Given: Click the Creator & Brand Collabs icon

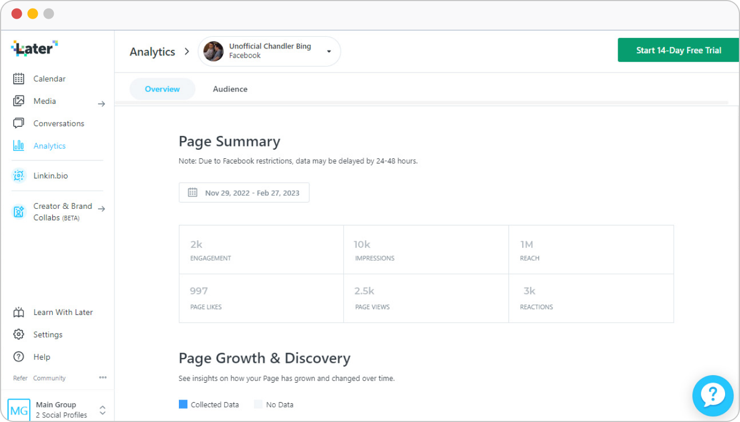Looking at the screenshot, I should tap(19, 212).
